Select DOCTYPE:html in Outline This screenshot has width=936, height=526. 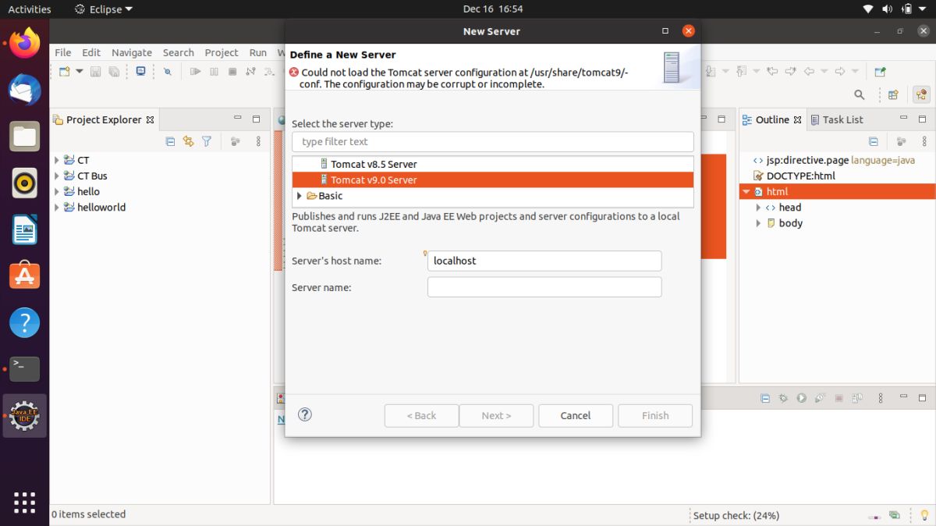click(x=800, y=176)
